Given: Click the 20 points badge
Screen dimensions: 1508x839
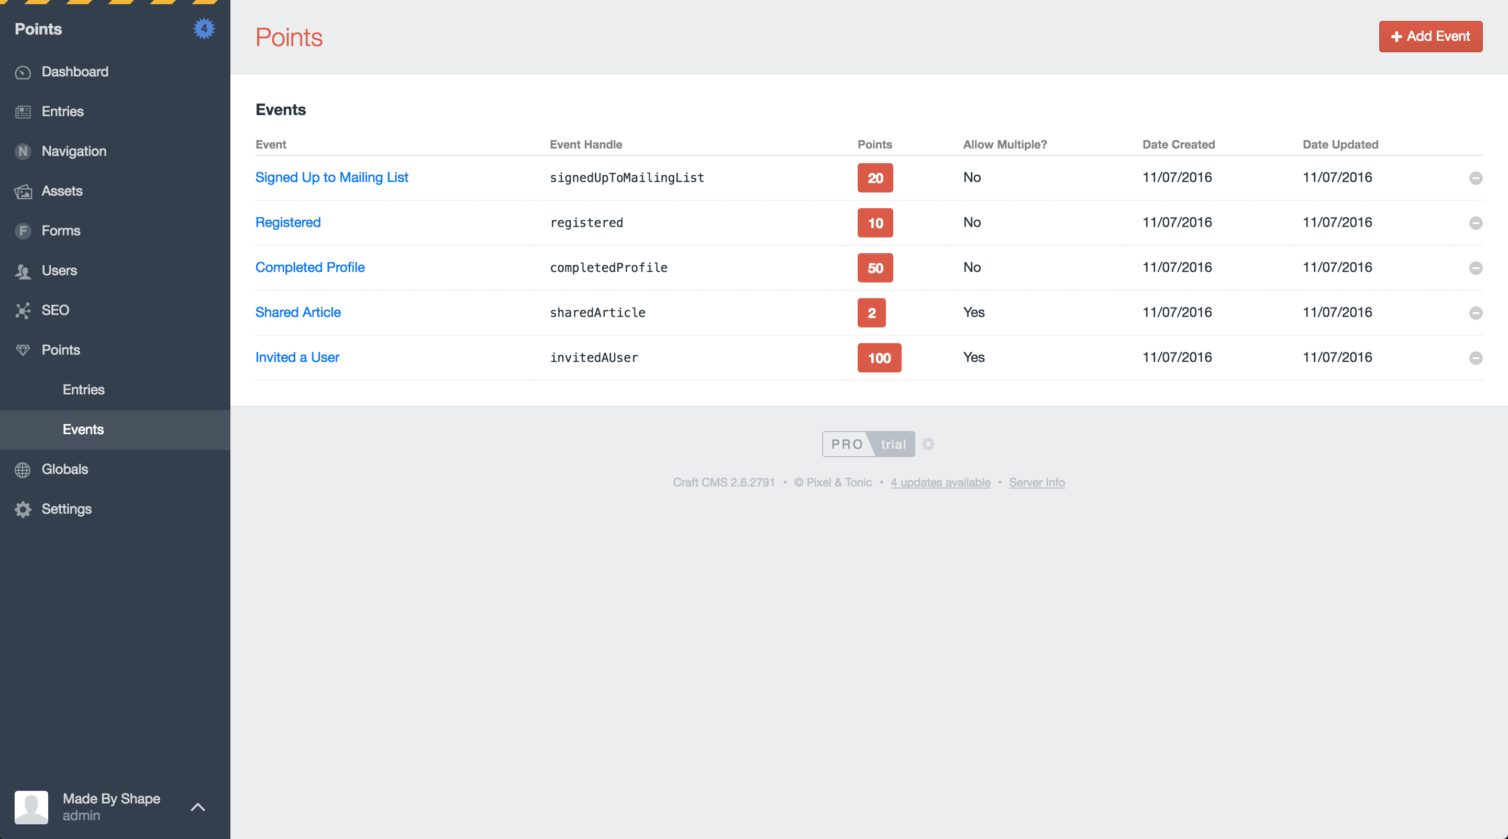Looking at the screenshot, I should click(x=875, y=178).
